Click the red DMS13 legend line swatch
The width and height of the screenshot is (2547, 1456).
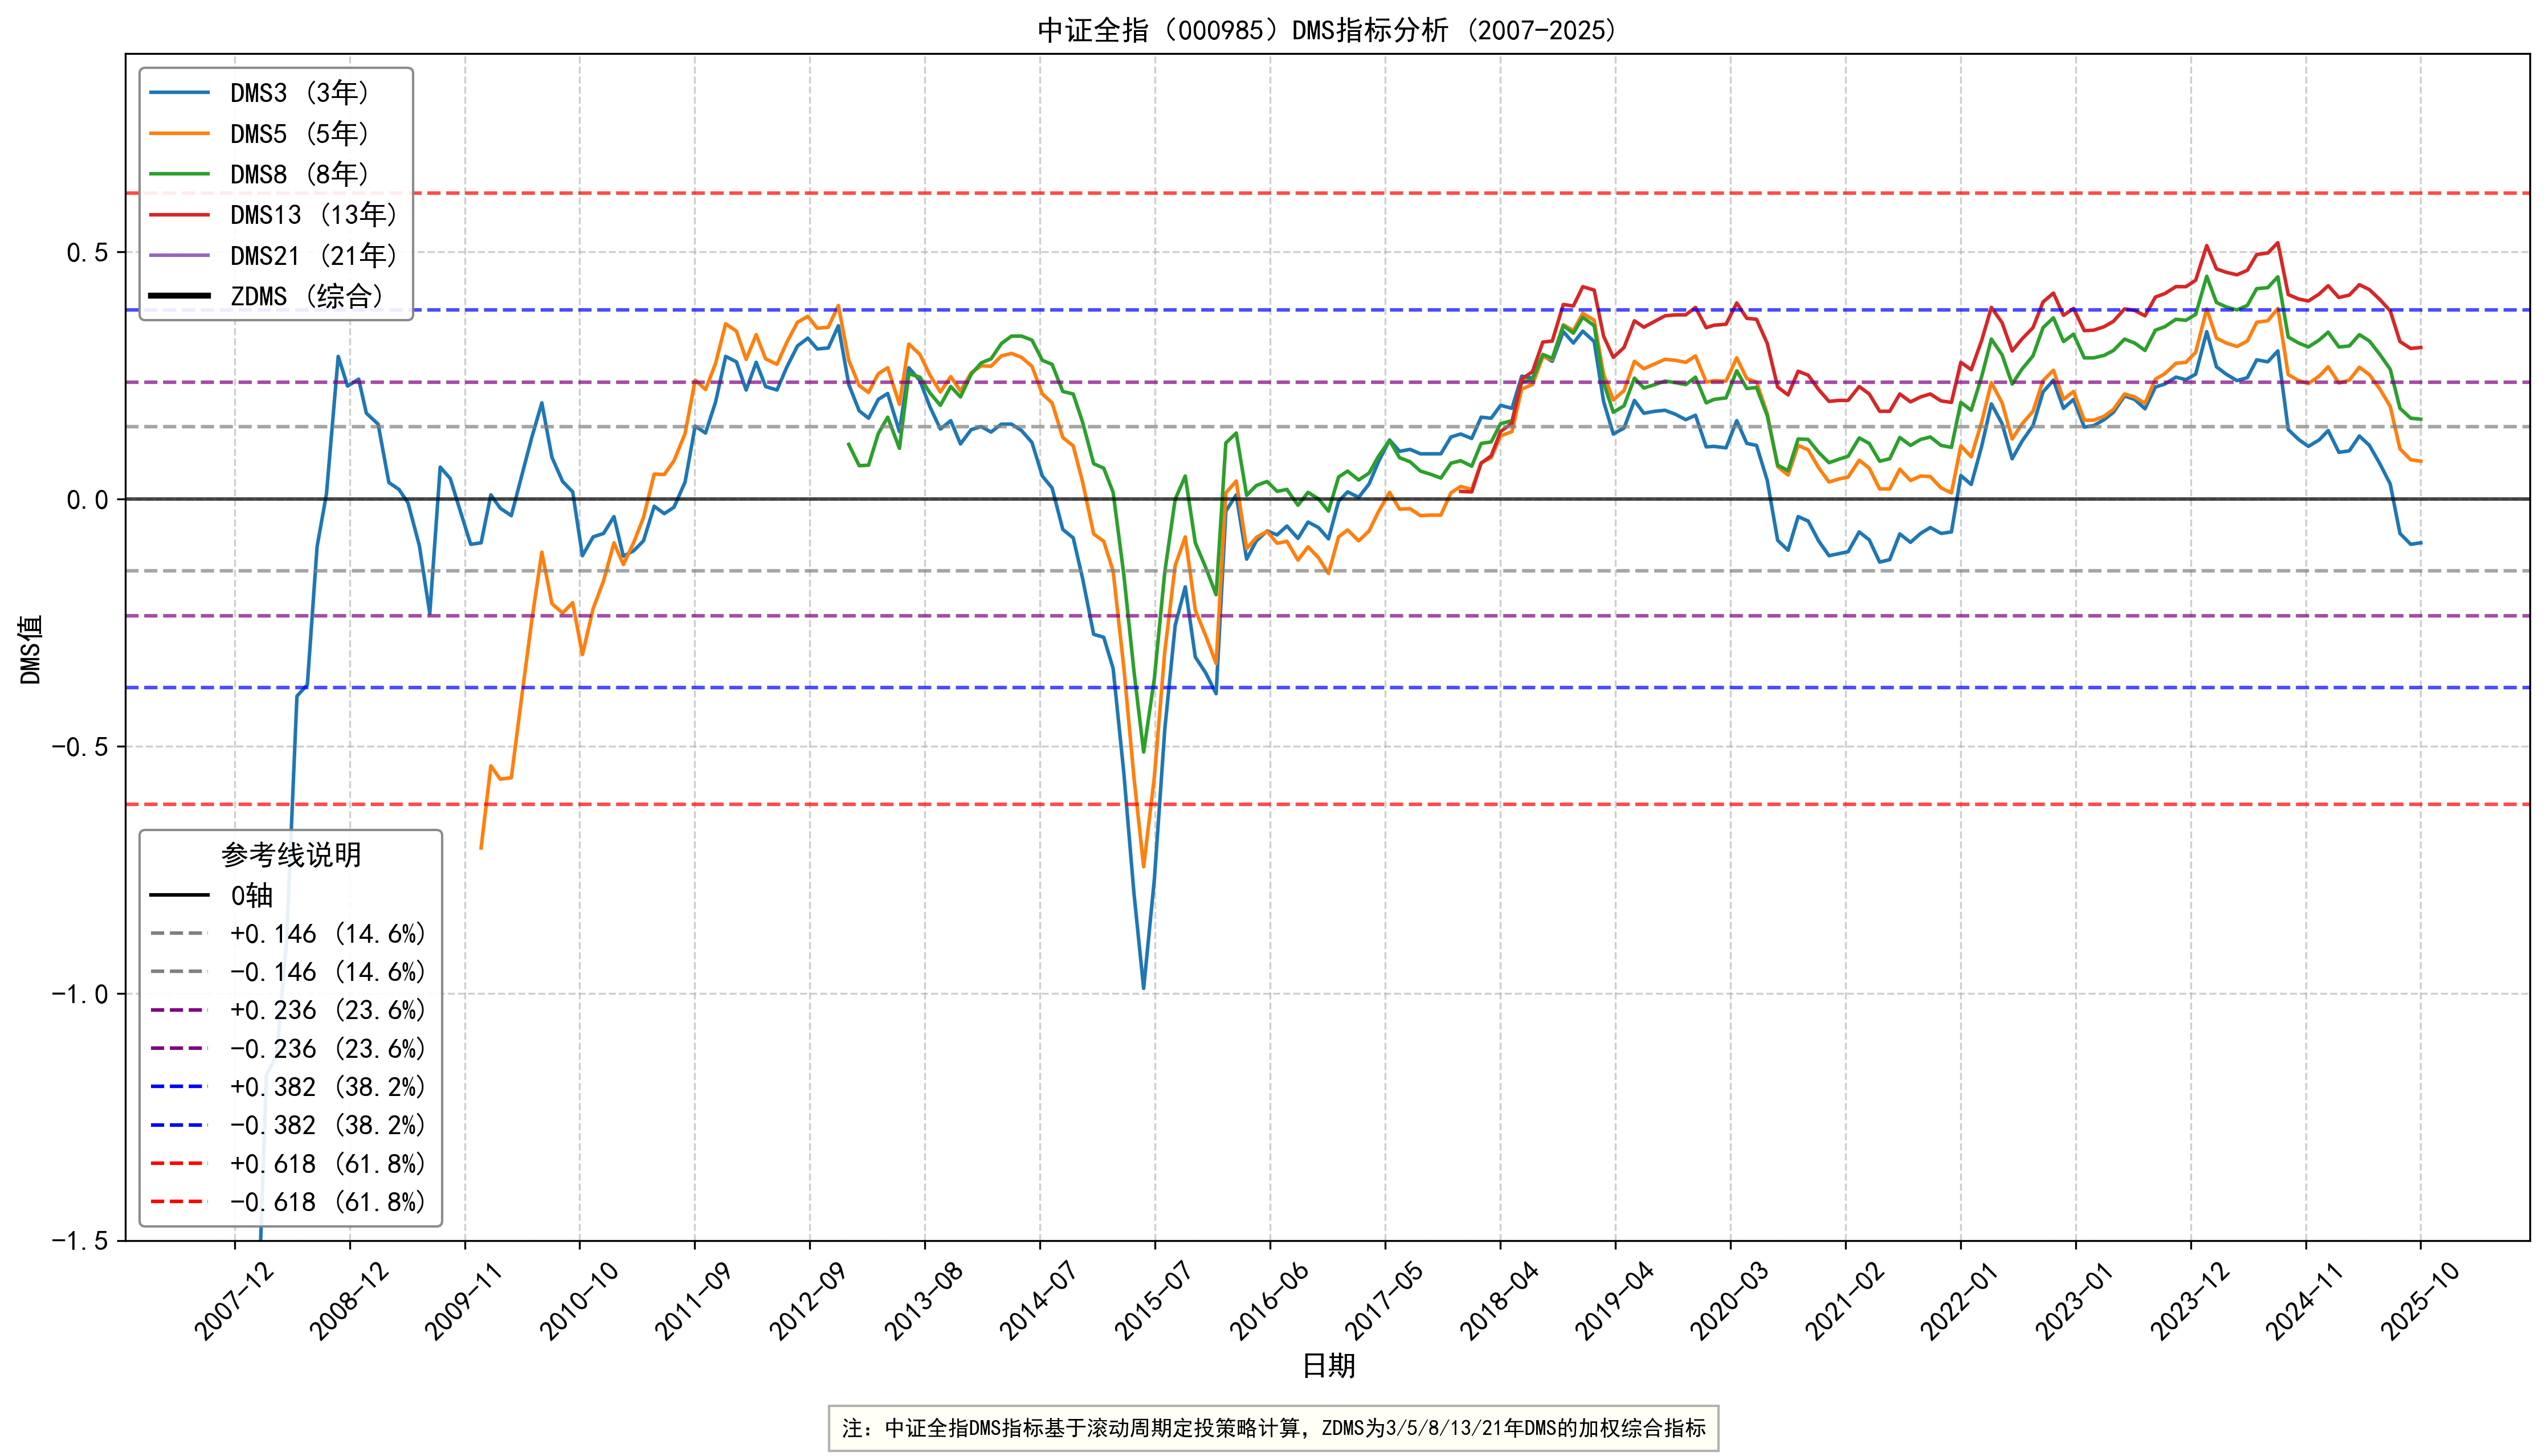[180, 215]
